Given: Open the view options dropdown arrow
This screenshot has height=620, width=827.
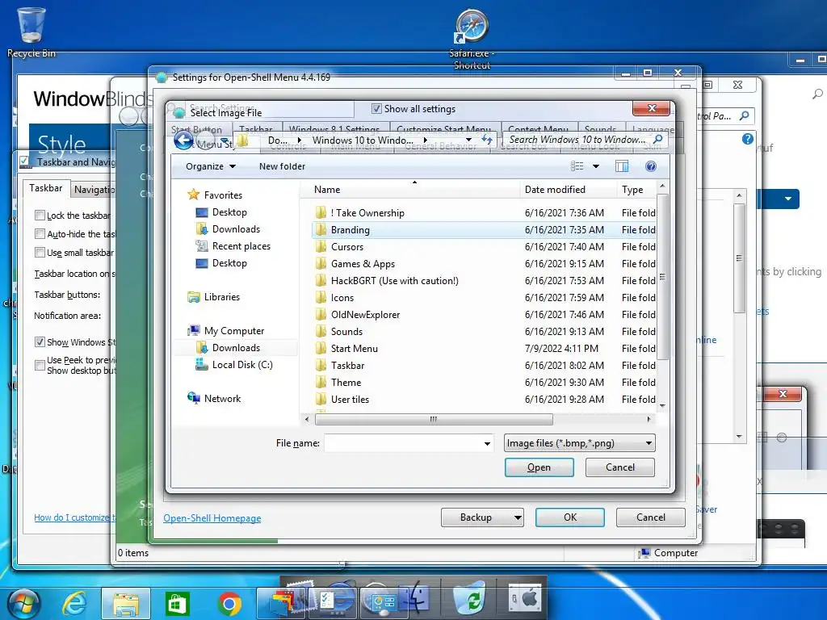Looking at the screenshot, I should [x=596, y=166].
